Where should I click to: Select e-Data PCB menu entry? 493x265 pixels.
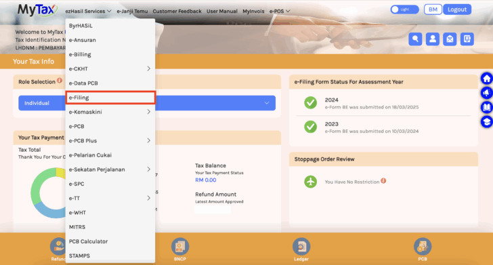click(110, 83)
